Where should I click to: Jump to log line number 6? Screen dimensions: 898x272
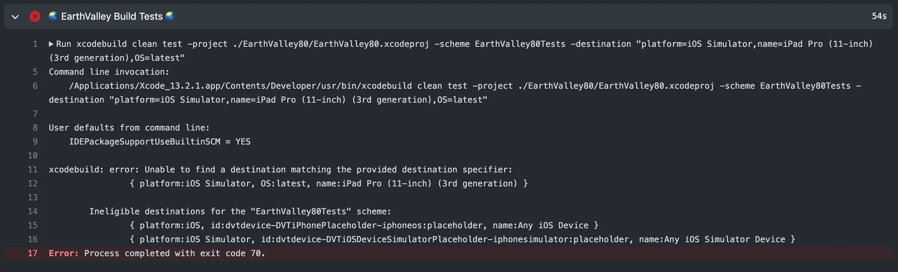[35, 86]
